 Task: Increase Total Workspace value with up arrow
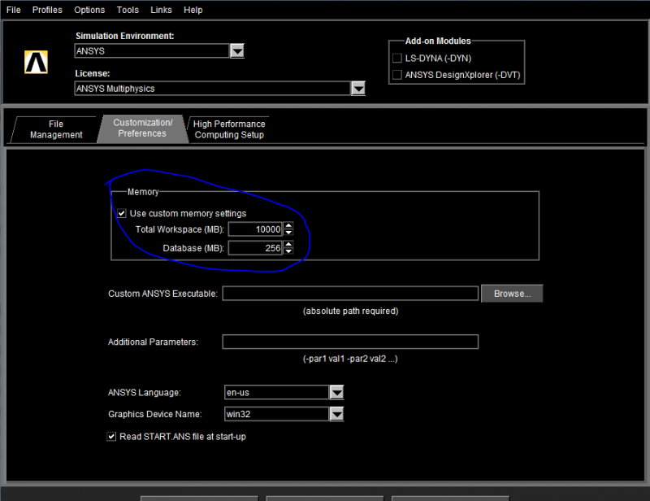(288, 225)
